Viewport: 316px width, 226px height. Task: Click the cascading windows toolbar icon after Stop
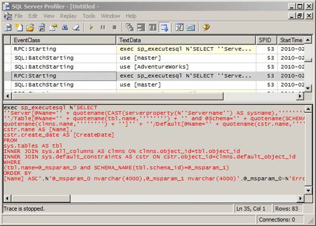coord(129,27)
